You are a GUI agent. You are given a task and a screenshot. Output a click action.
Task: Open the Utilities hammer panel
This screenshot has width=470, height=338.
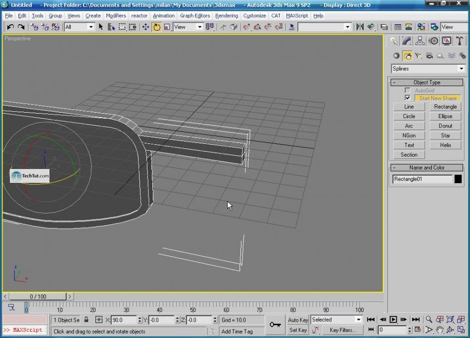[460, 41]
